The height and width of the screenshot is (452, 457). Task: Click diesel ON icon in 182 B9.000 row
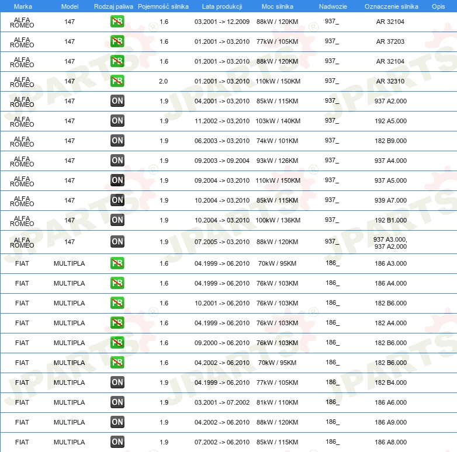coord(117,140)
